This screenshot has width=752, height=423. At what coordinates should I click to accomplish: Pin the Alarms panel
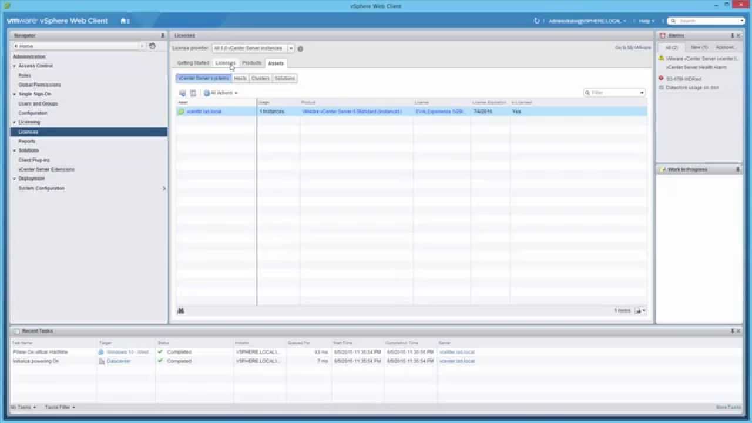coord(732,36)
